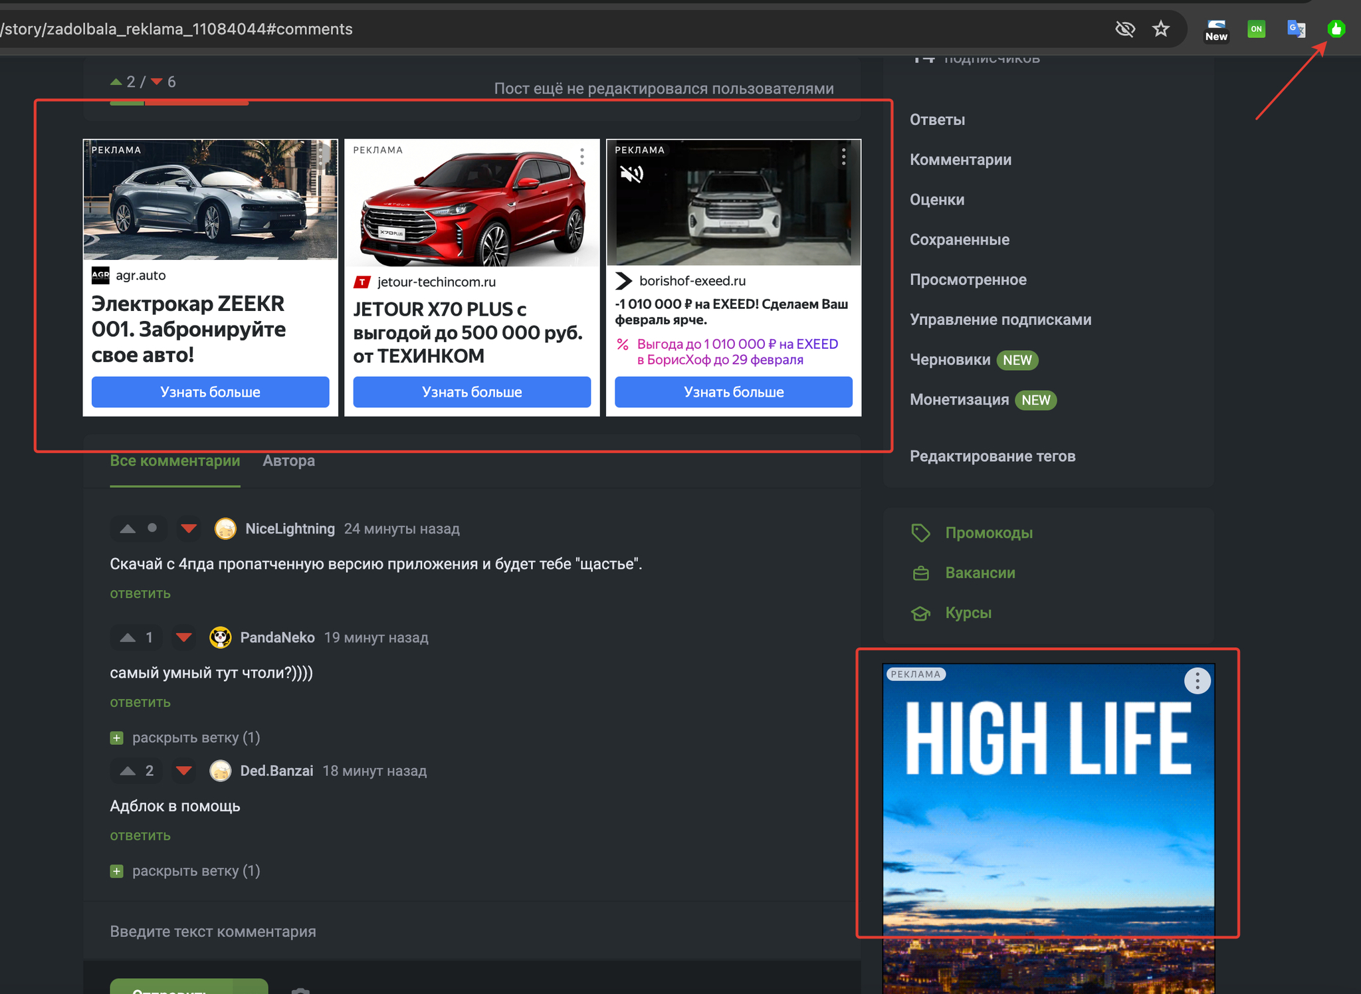Open HIGH LIFE ad options menu
The width and height of the screenshot is (1361, 994).
point(1197,681)
